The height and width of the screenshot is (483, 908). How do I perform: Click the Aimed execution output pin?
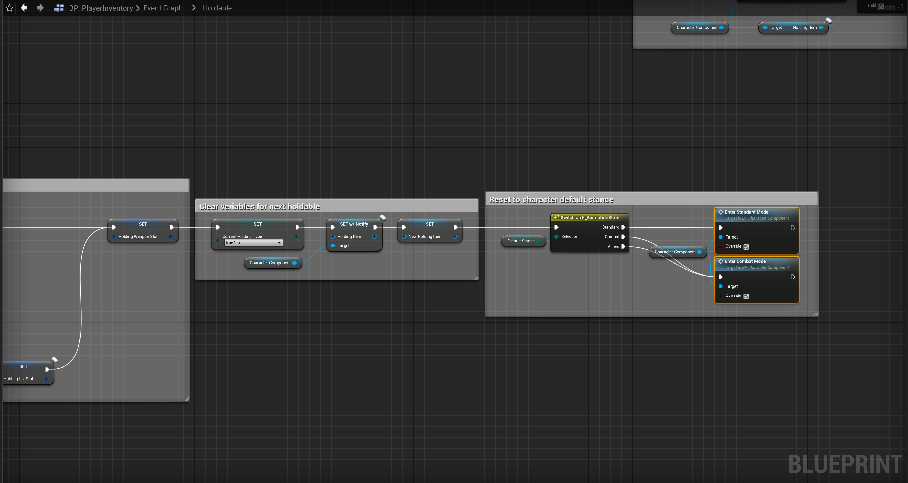click(x=623, y=246)
